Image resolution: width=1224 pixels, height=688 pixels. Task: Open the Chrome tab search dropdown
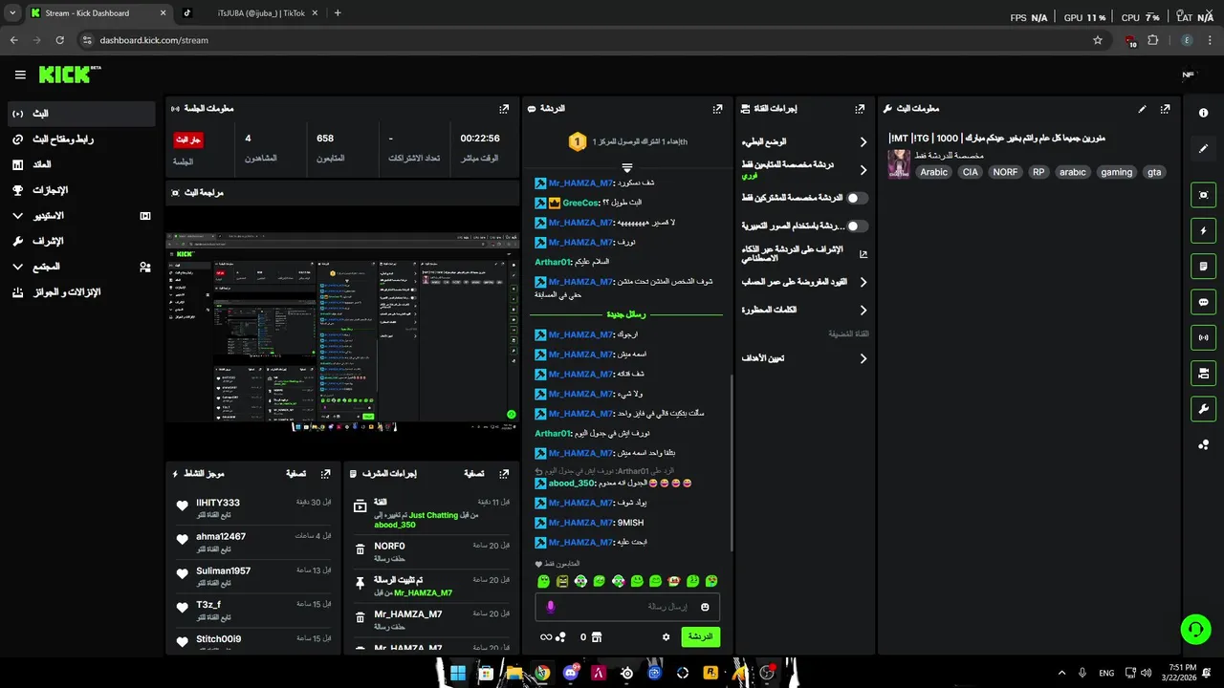pos(12,12)
